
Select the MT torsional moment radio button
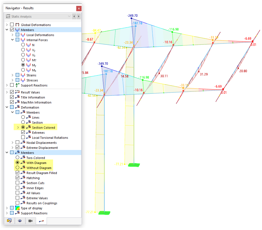(x=23, y=60)
